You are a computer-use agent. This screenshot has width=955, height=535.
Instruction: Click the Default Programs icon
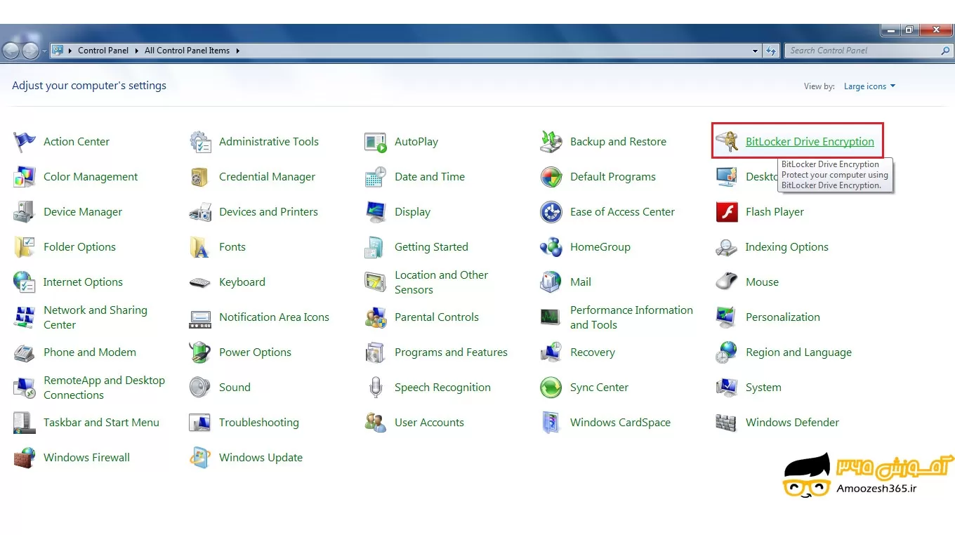[x=551, y=177]
